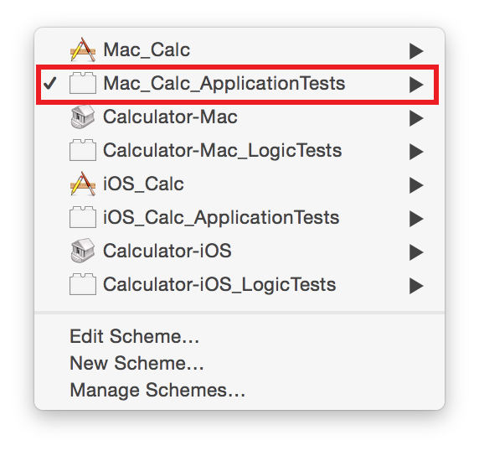Screen dimensions: 479x451
Task: Select the iOS_Calc_ApplicationTests scheme
Action: tap(239, 217)
